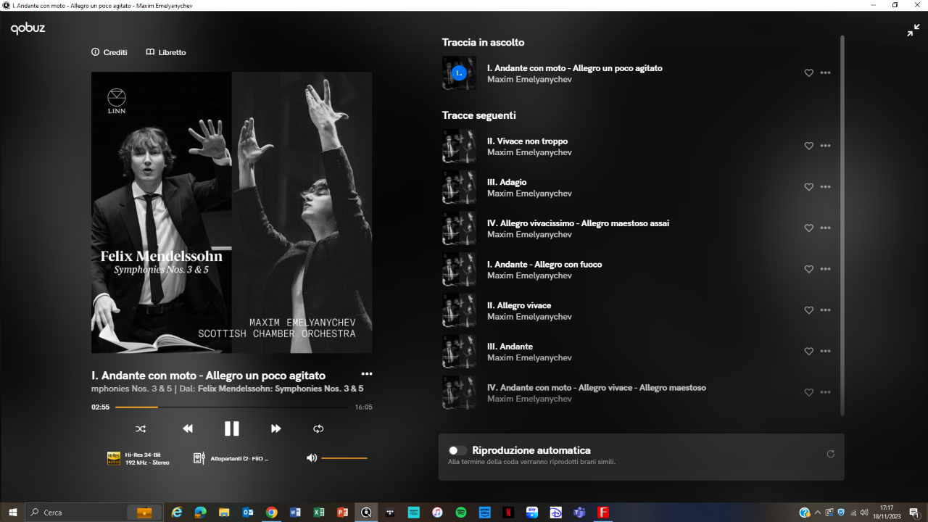Viewport: 928px width, 522px height.
Task: Open the Libretto tab
Action: tap(166, 52)
